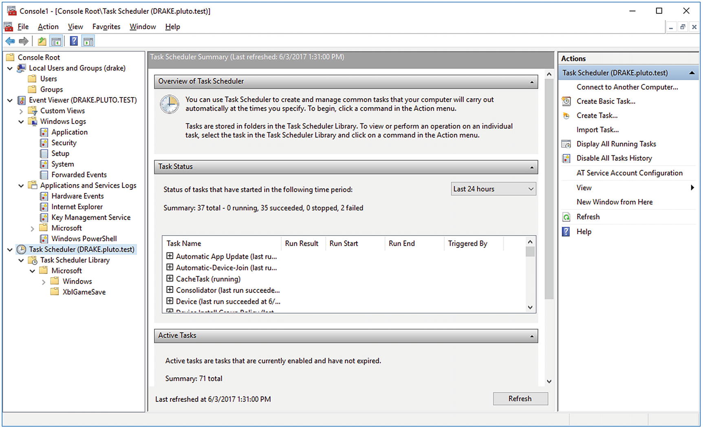This screenshot has height=429, width=703.
Task: Click the Internet Explorer log icon
Action: [x=44, y=207]
